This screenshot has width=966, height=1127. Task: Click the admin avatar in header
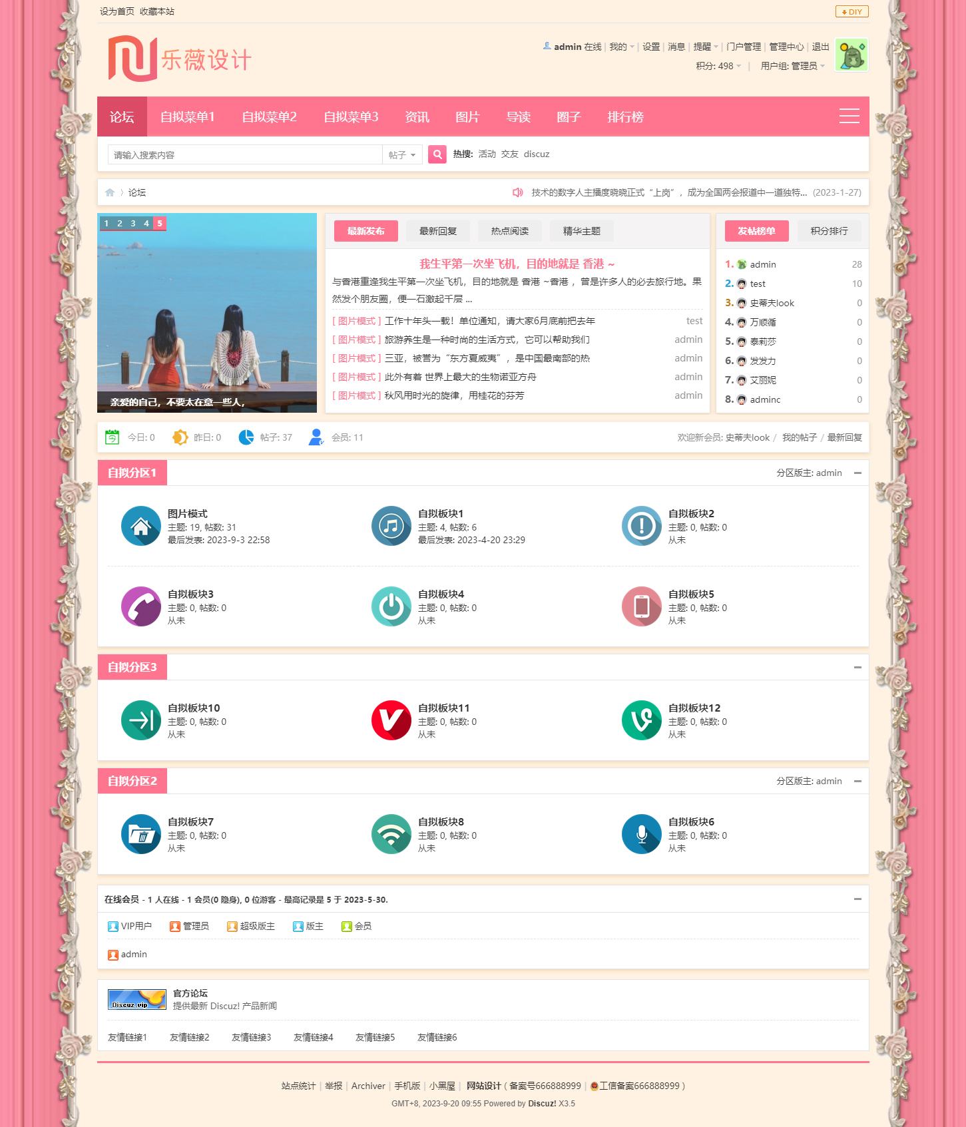[x=851, y=55]
